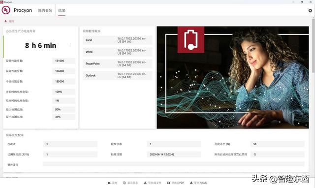Click the 开始时的电池电量 label

pos(17,92)
